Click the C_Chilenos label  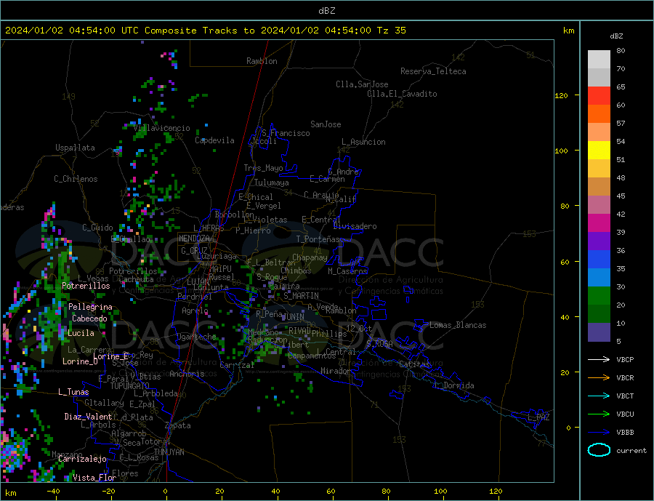(76, 179)
